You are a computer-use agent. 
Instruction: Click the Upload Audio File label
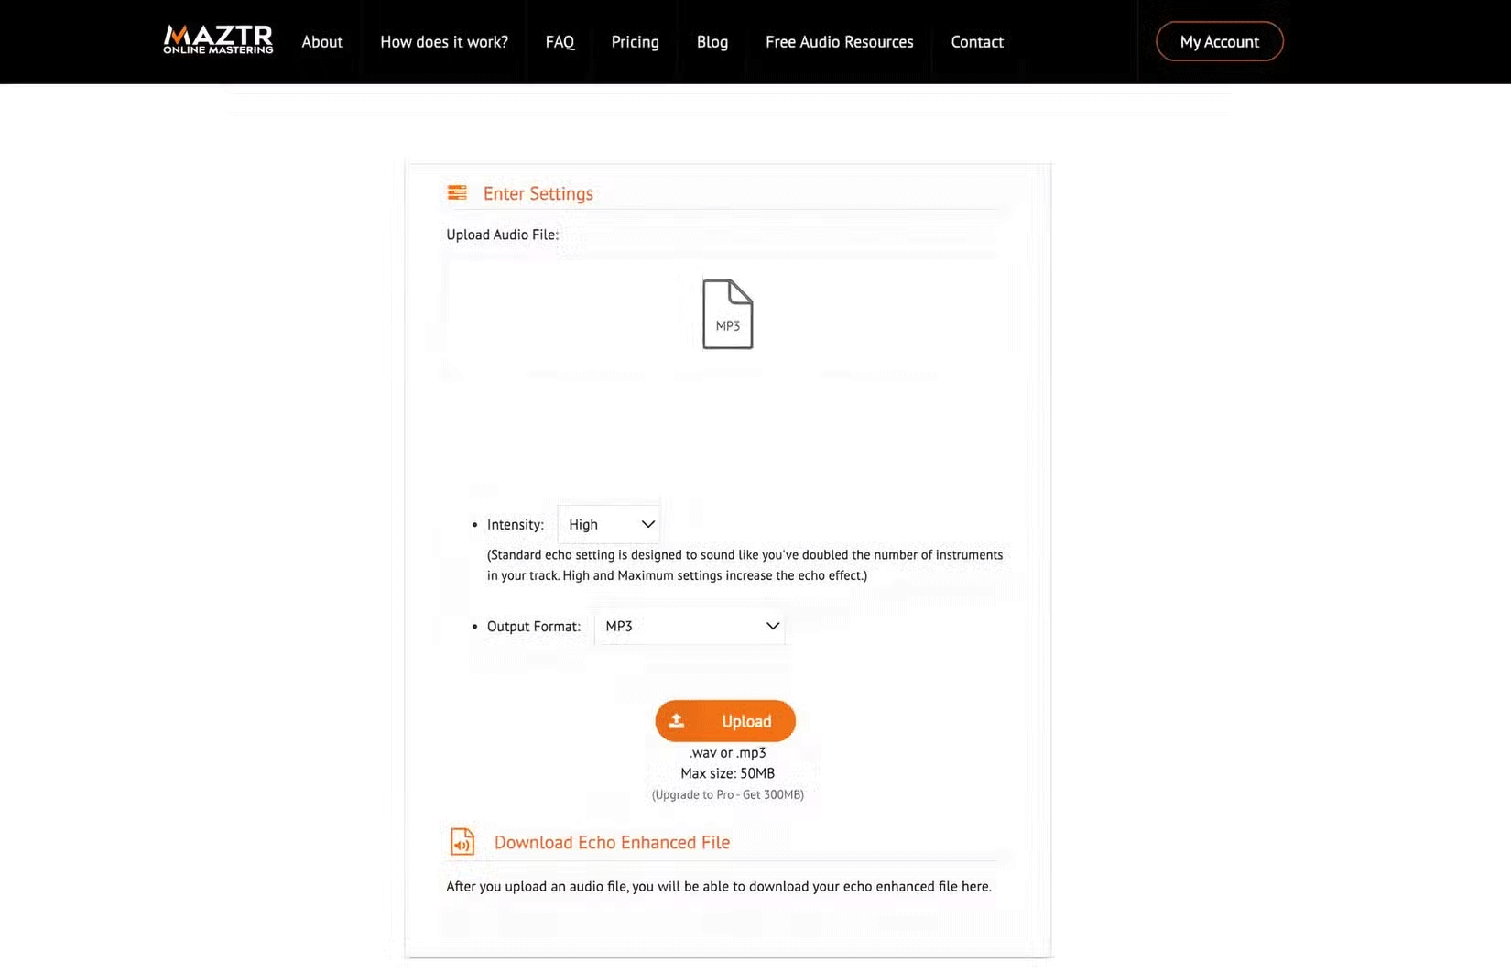click(x=503, y=235)
